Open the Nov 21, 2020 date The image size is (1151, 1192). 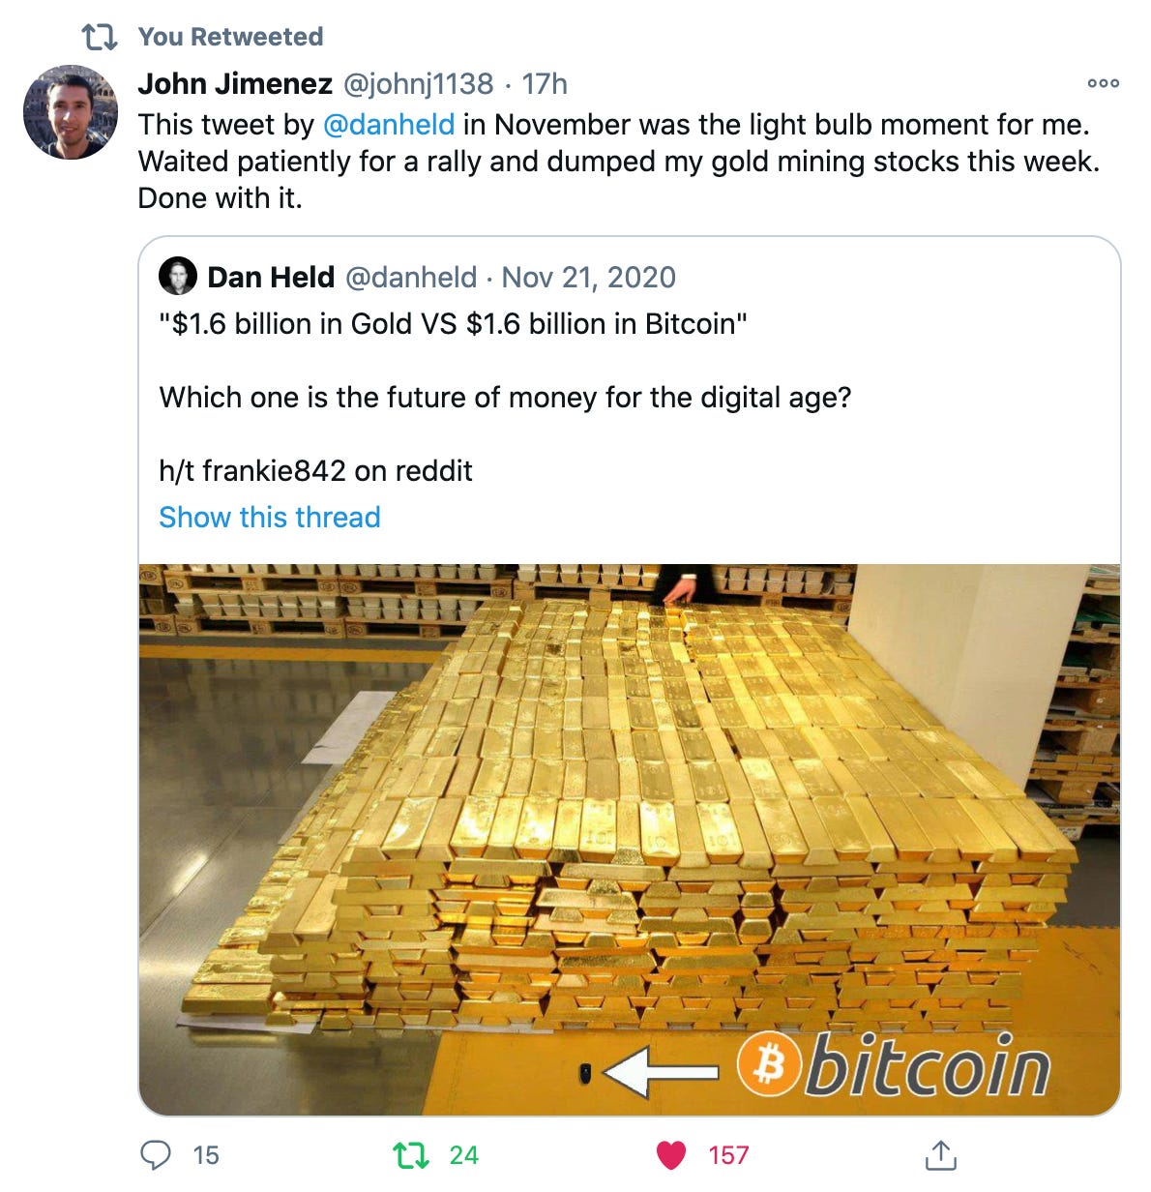588,278
